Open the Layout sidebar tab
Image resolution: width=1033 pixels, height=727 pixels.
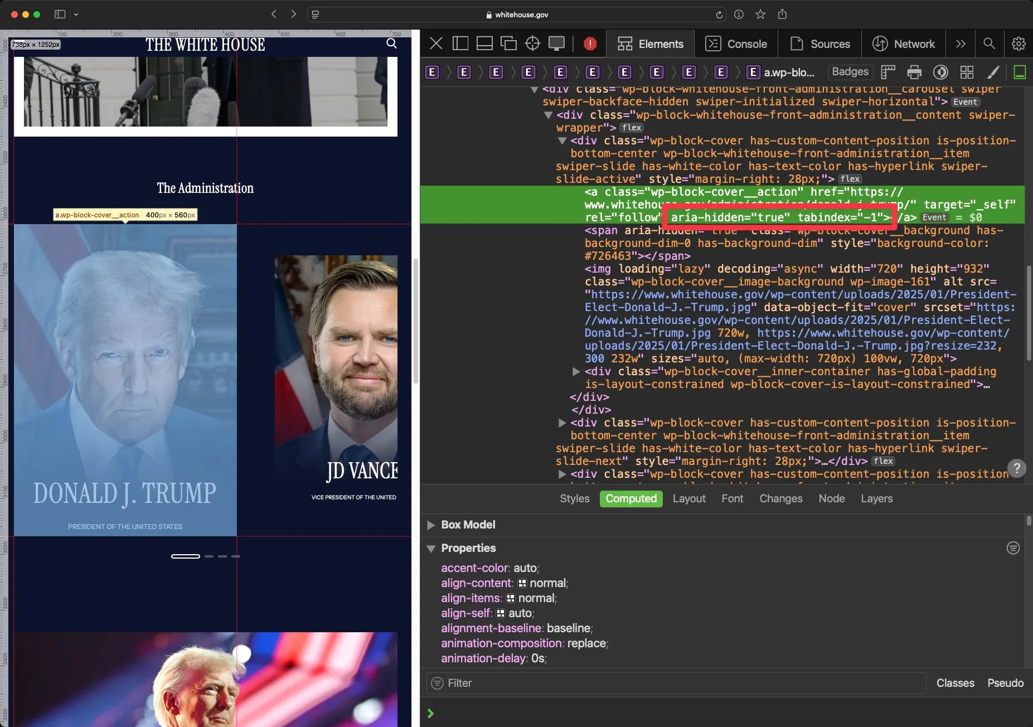point(689,498)
